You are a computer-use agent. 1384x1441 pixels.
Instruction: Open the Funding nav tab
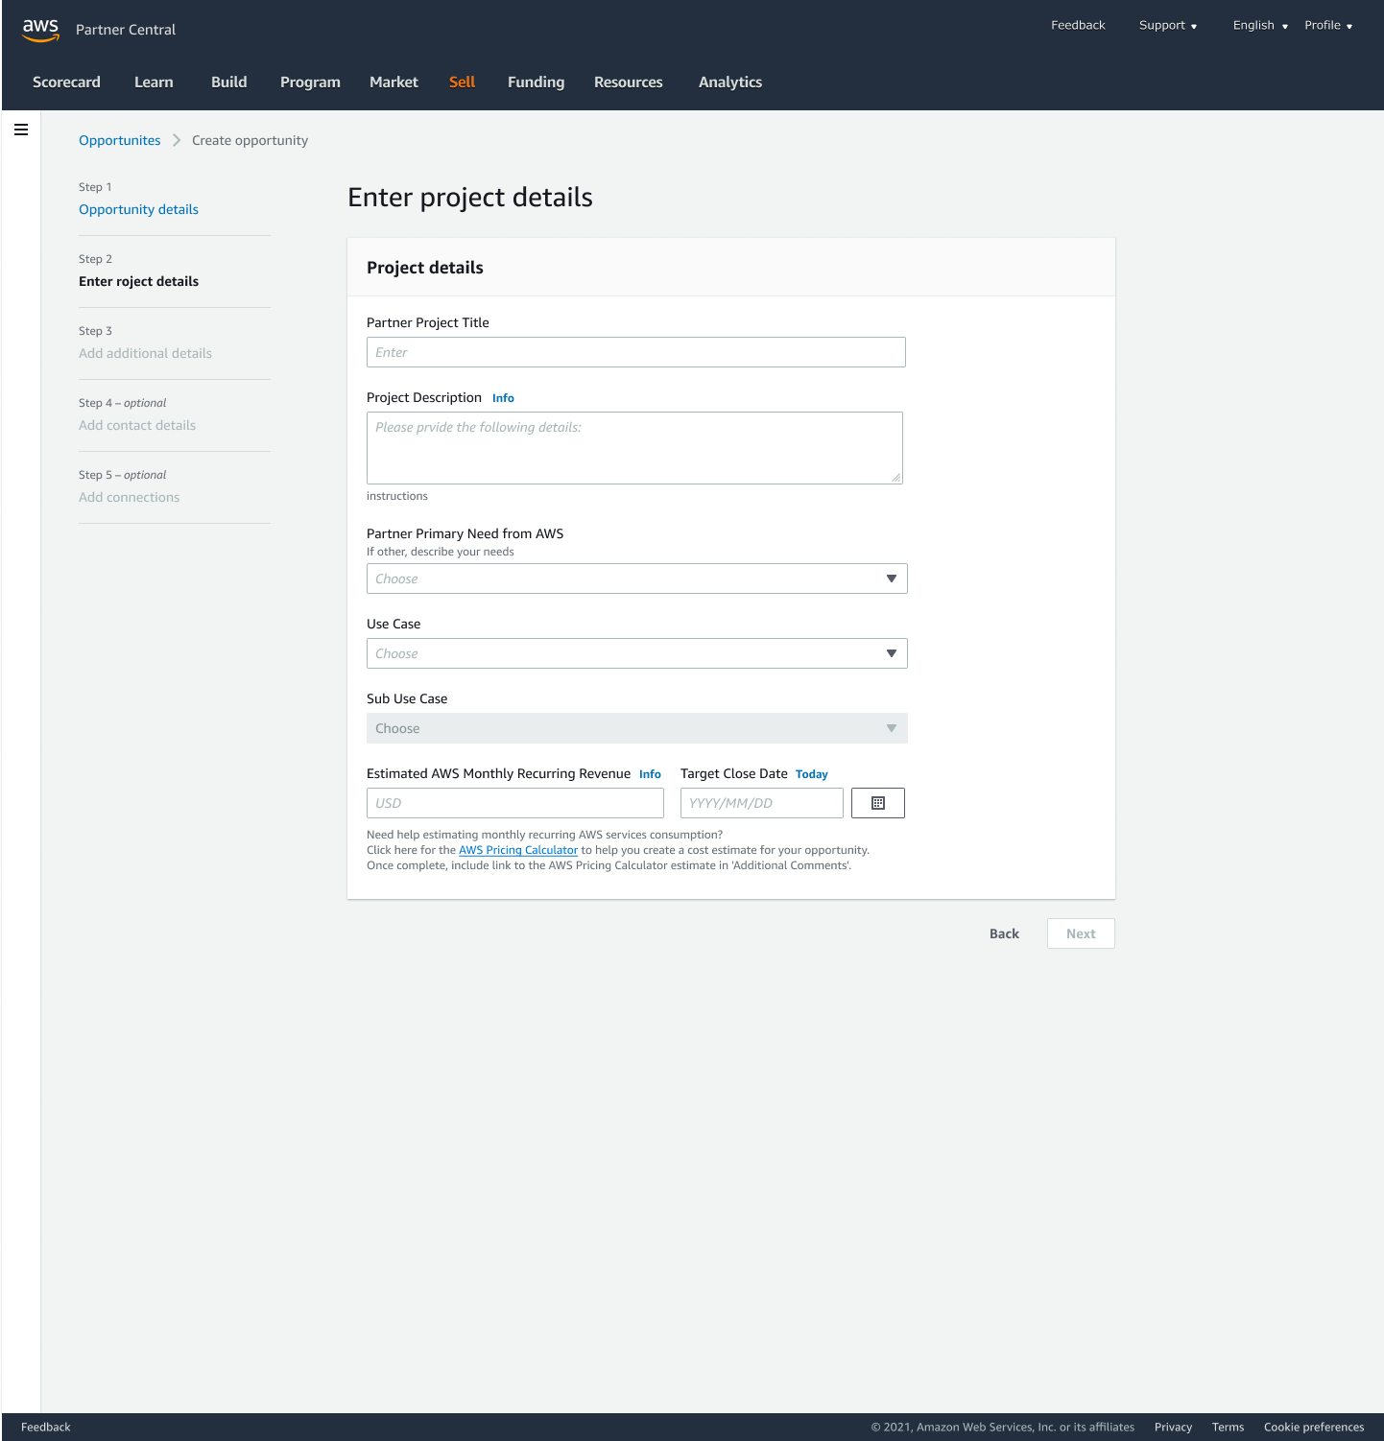536,83
